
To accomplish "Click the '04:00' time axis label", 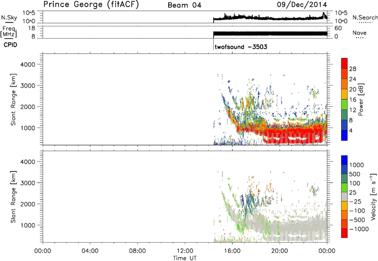I will (x=90, y=251).
